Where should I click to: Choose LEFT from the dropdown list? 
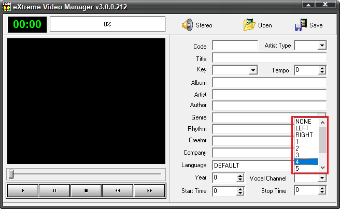(x=303, y=128)
